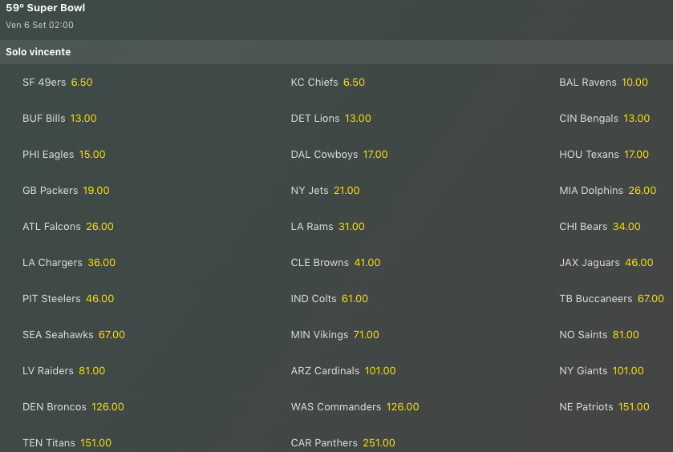The image size is (673, 452).
Task: Select NE Patriots at 151.00
Action: coord(634,407)
